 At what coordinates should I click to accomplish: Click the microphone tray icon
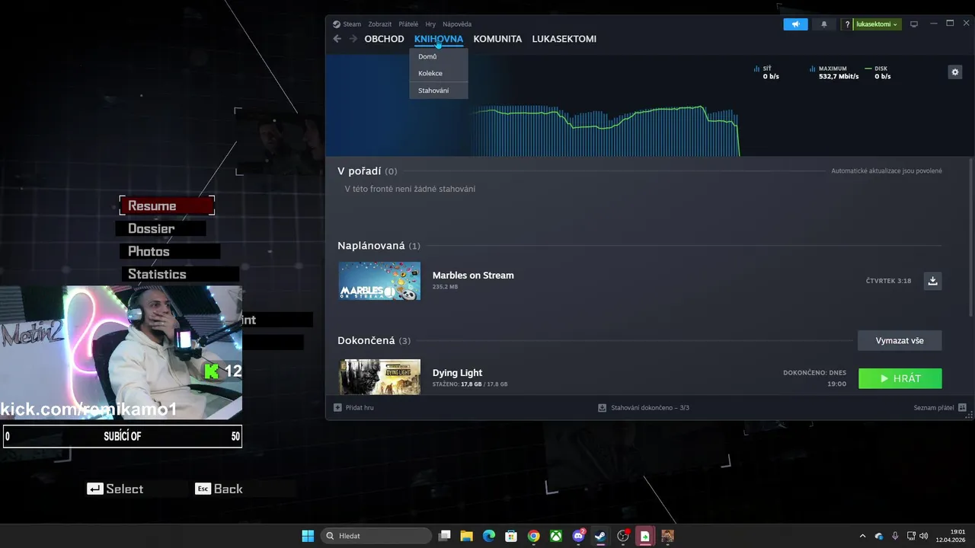(x=895, y=536)
